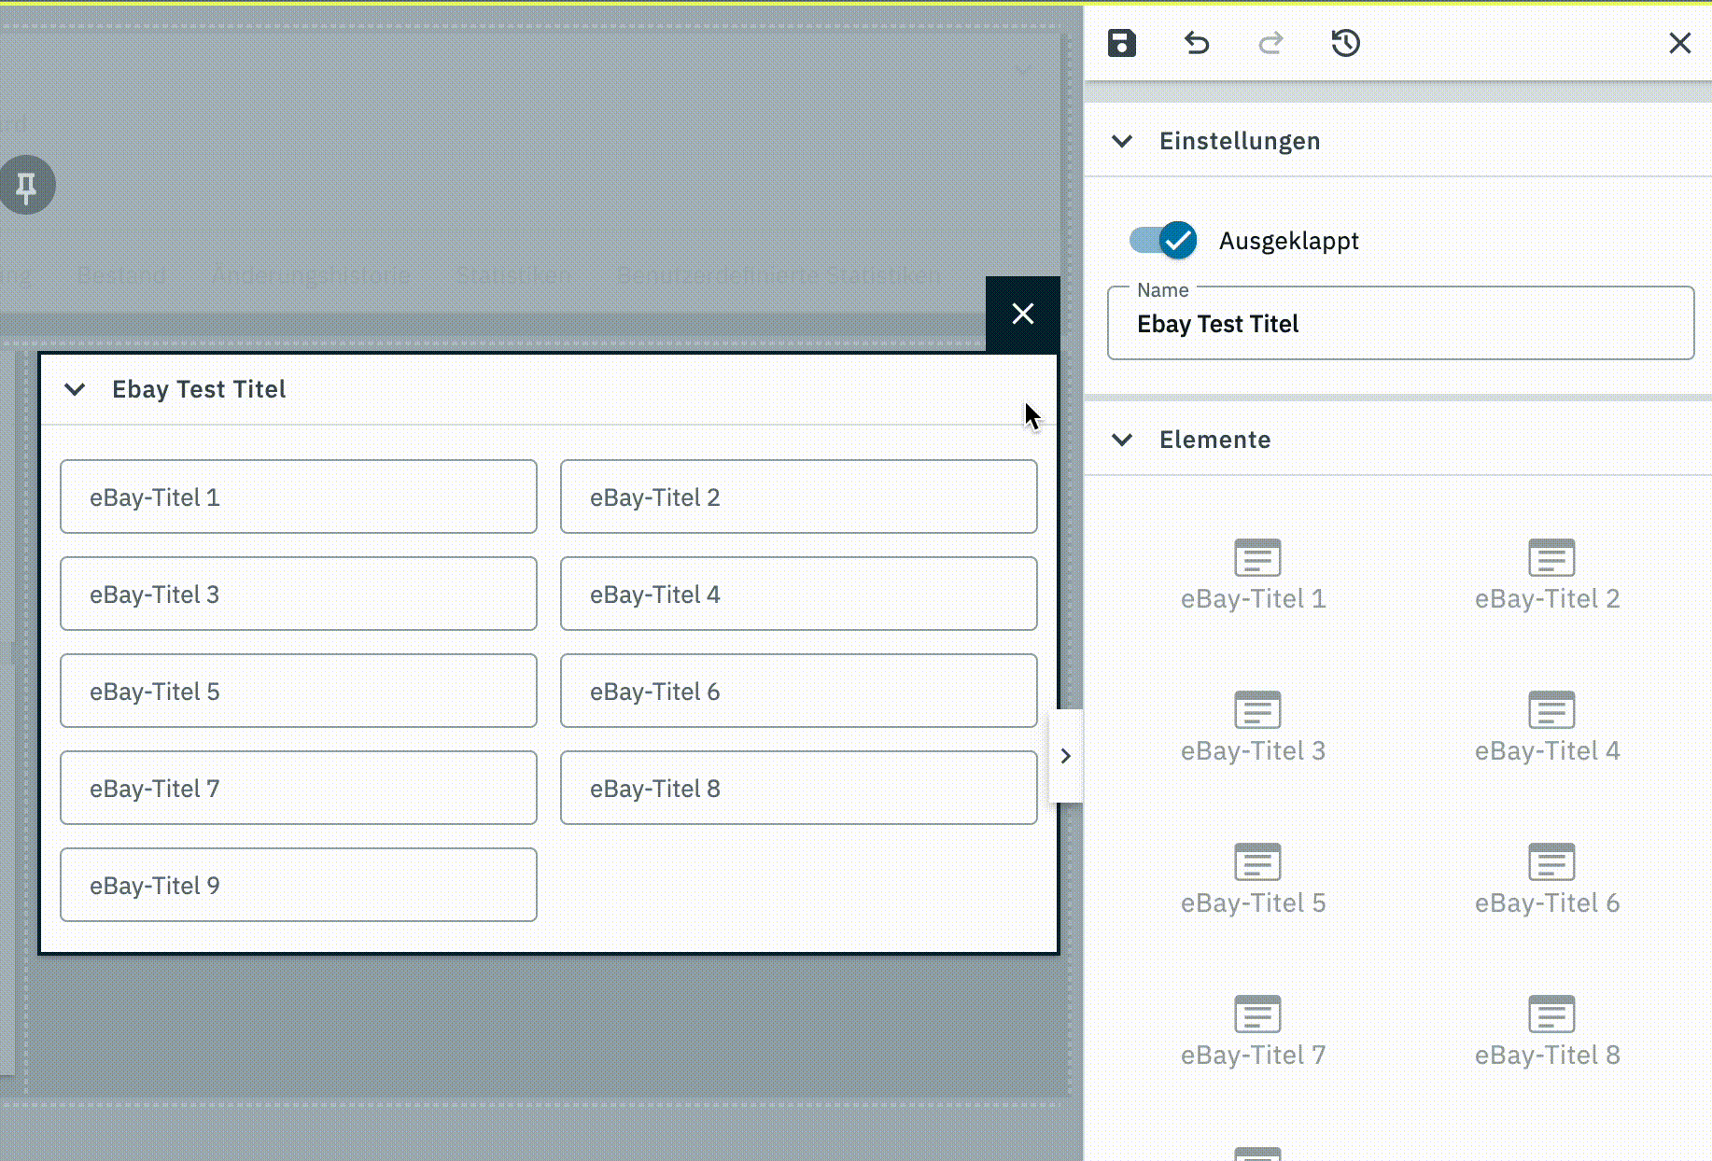Collapse the Elemente section

(1122, 440)
